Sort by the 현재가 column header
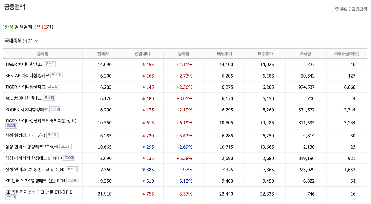 click(x=103, y=53)
